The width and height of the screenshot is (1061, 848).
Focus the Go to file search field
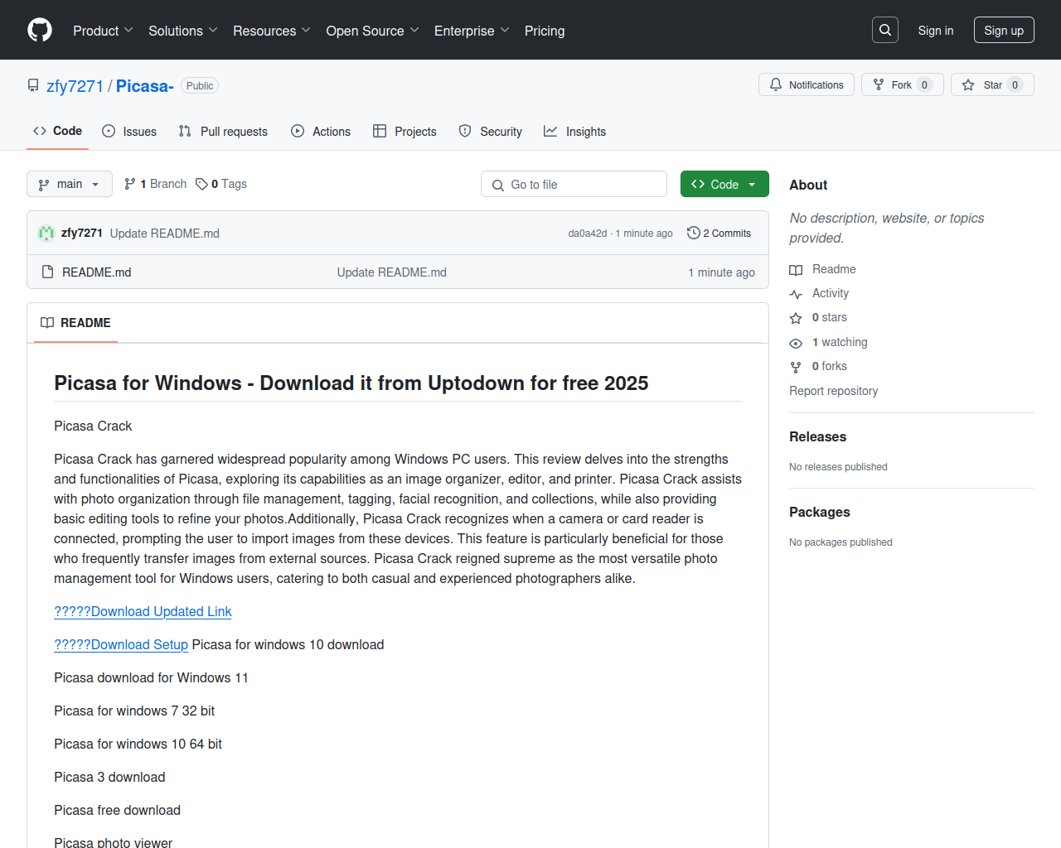pos(574,184)
